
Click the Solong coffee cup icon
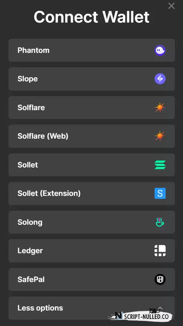click(160, 222)
